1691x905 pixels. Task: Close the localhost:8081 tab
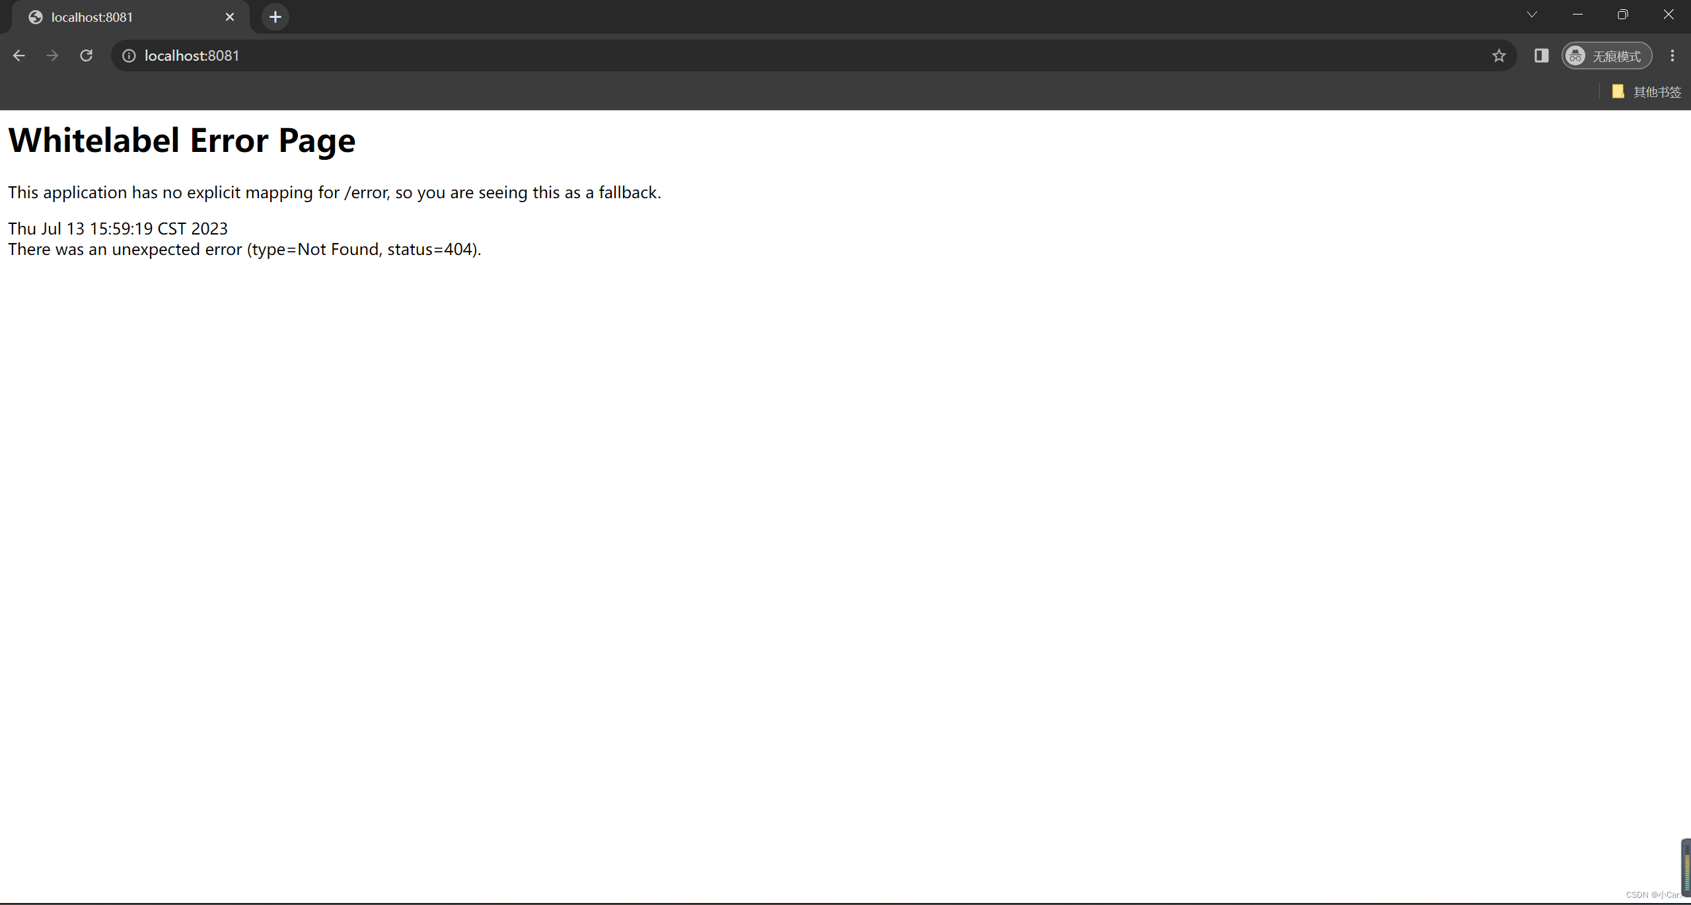click(230, 17)
